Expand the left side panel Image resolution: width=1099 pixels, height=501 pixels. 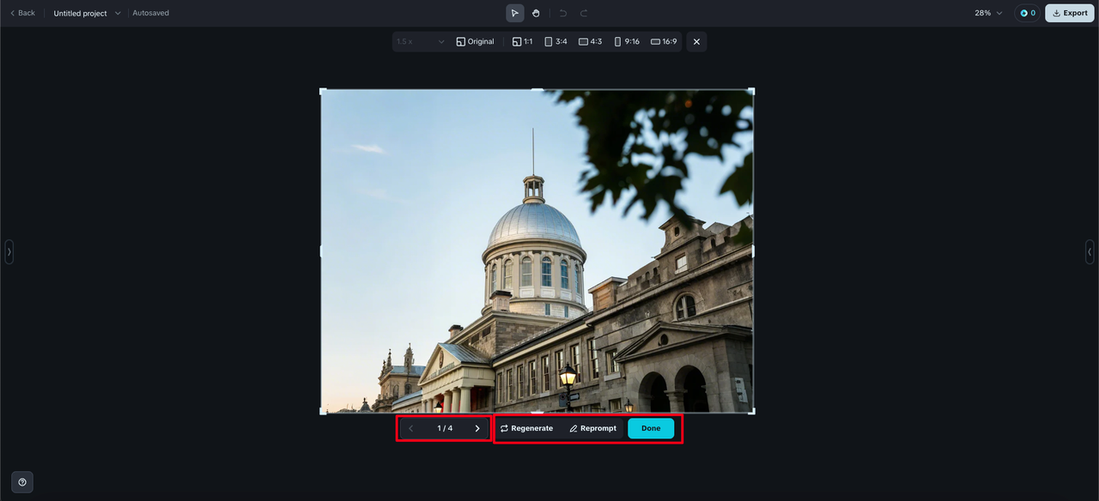coord(9,251)
